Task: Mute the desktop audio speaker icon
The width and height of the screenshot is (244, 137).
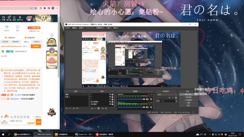Action: 147,99
